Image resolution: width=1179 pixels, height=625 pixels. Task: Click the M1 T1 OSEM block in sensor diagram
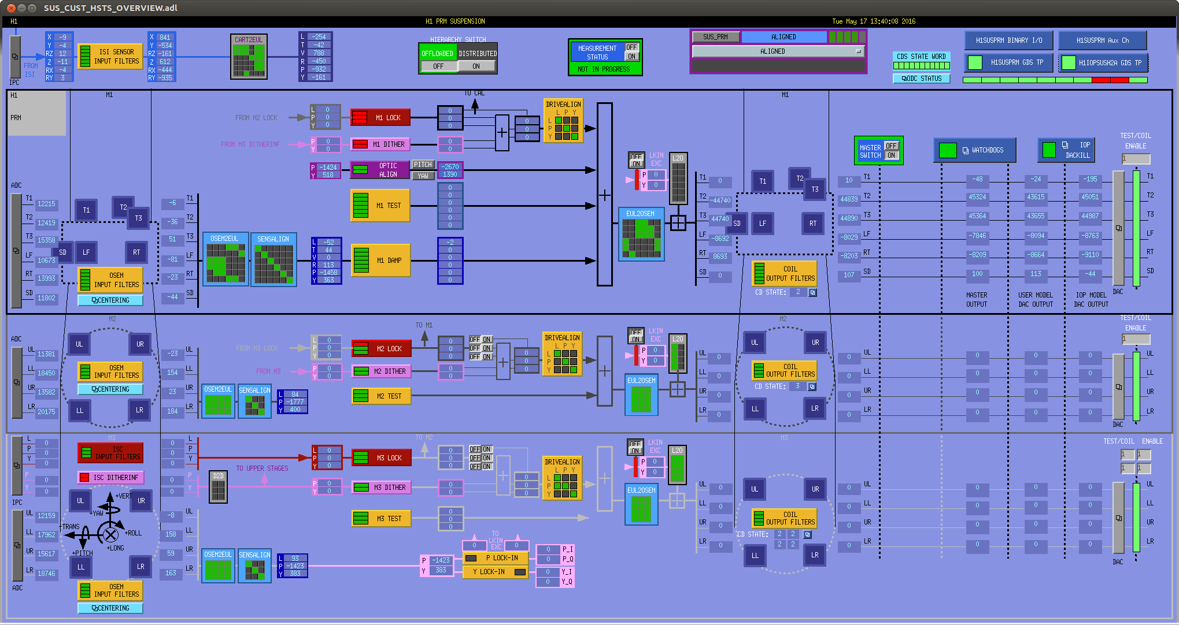click(86, 210)
